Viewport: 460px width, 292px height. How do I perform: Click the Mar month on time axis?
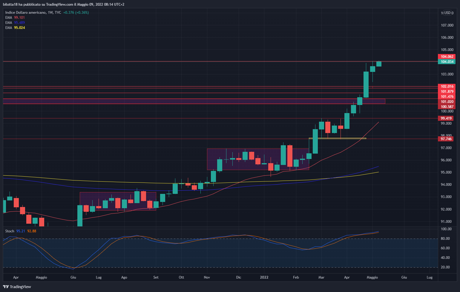click(321, 277)
